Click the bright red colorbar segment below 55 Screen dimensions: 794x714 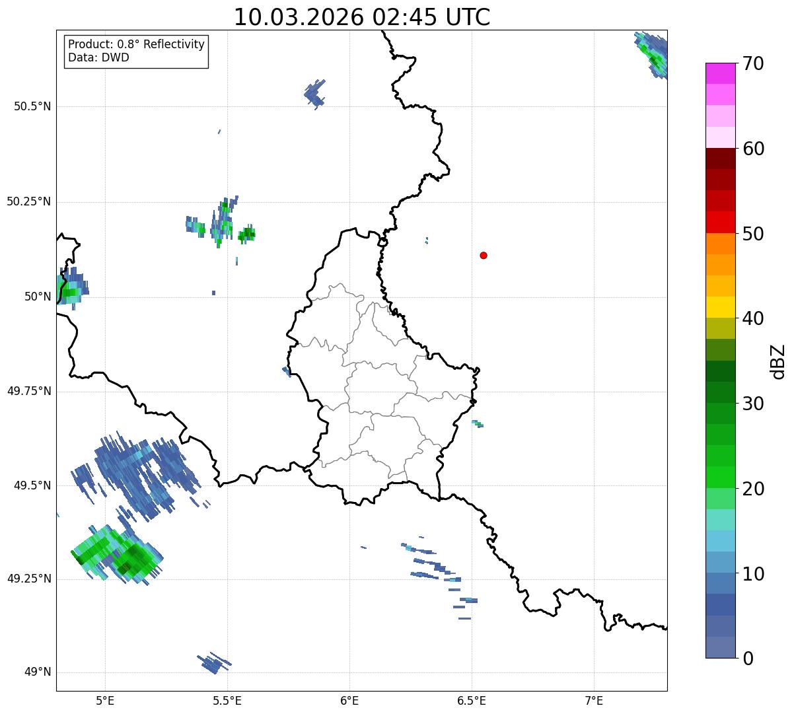point(720,222)
